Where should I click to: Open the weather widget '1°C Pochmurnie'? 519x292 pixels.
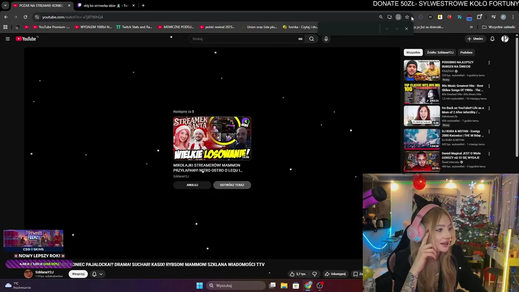tap(18, 286)
